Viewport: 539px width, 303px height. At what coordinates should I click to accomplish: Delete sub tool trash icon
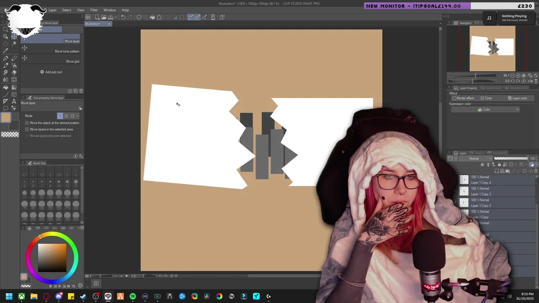tap(81, 91)
